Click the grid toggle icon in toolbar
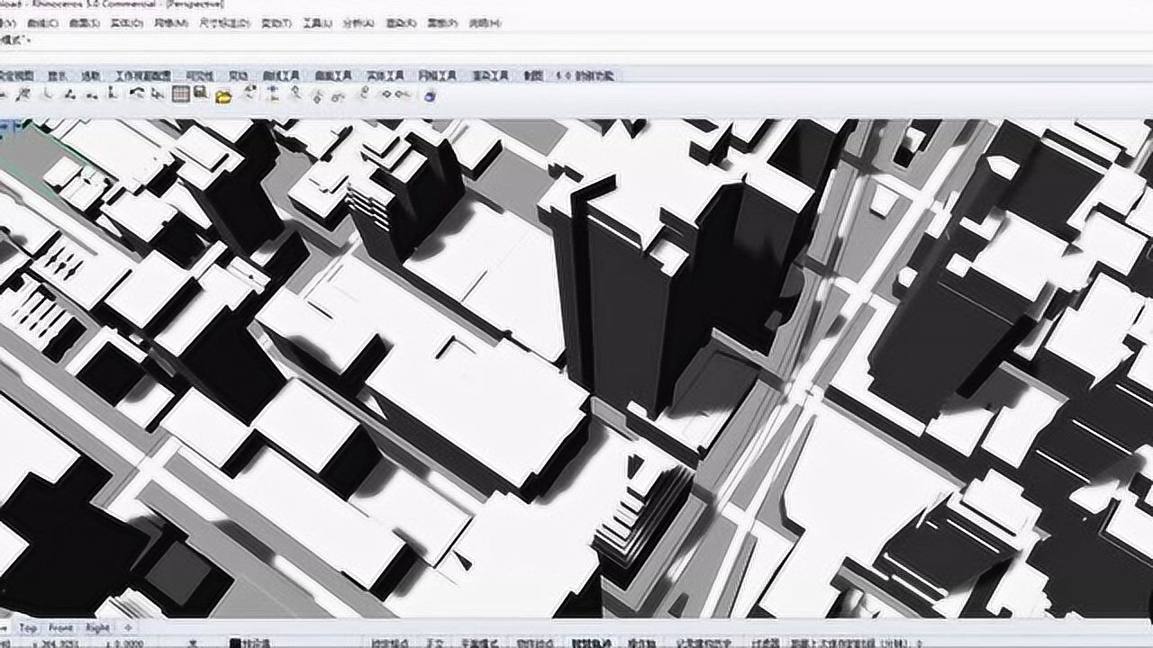This screenshot has height=648, width=1153. (181, 94)
